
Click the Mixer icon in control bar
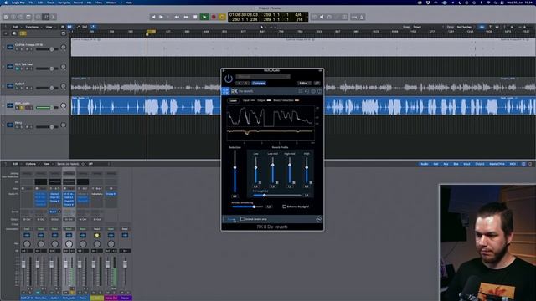[46, 17]
